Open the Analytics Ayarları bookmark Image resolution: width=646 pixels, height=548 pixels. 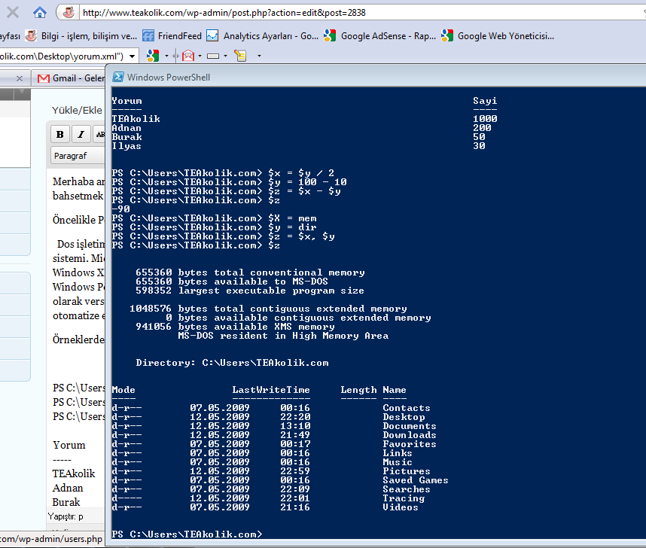(263, 36)
